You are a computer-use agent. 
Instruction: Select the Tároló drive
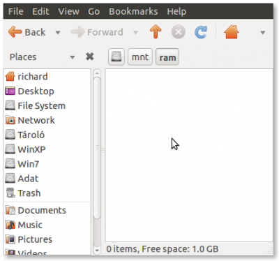tap(47, 135)
